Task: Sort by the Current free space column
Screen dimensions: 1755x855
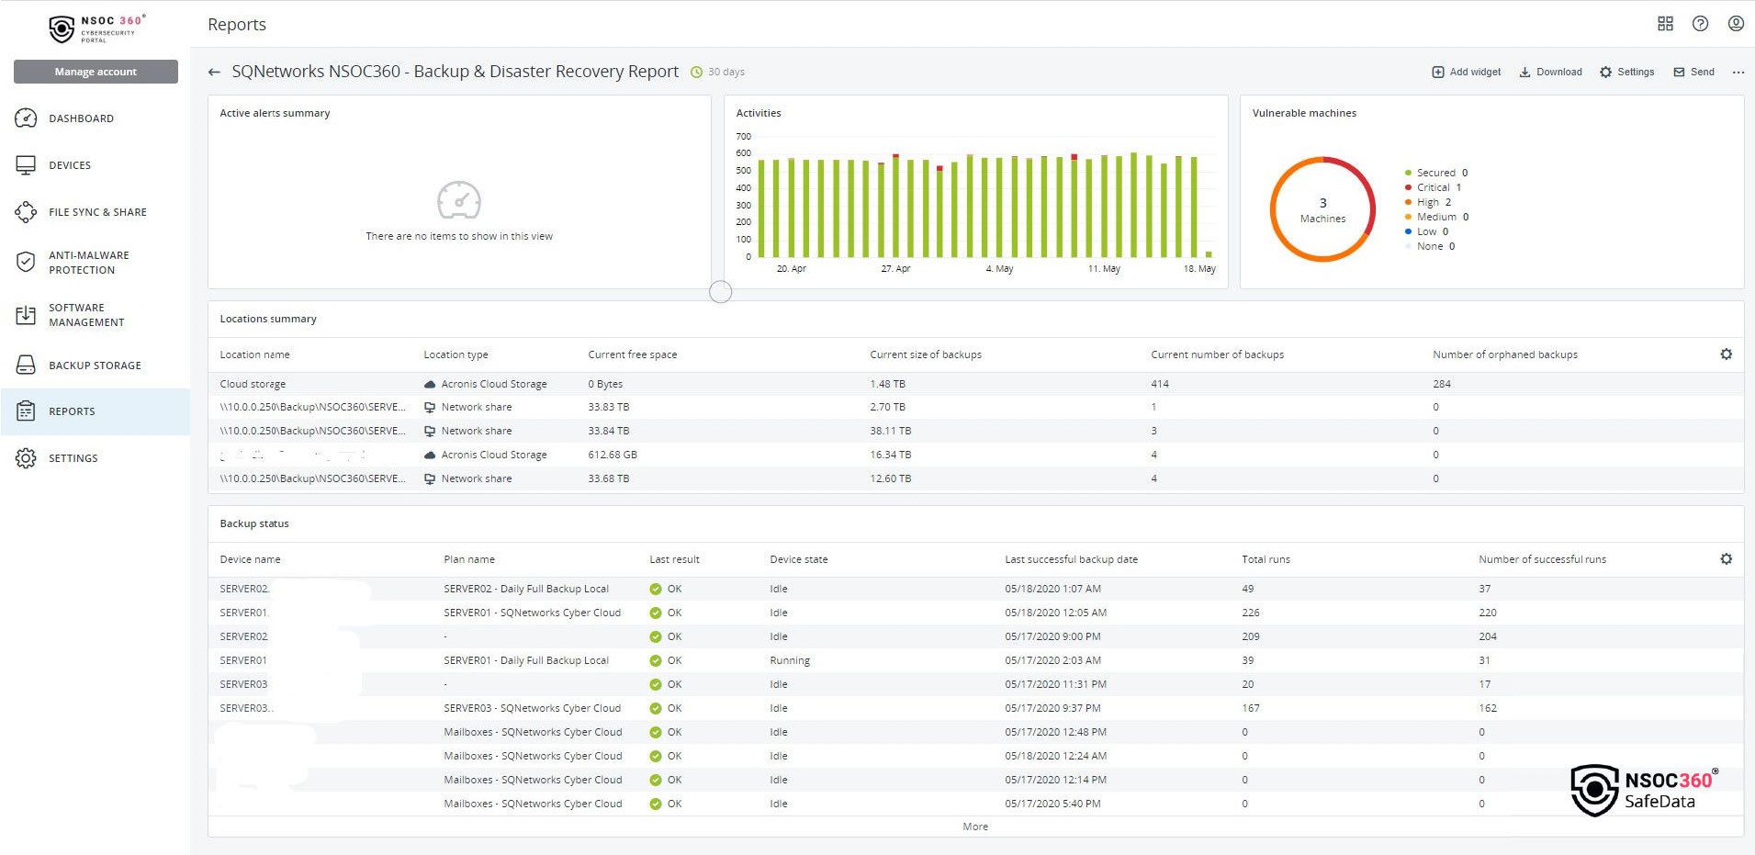Action: (x=632, y=354)
